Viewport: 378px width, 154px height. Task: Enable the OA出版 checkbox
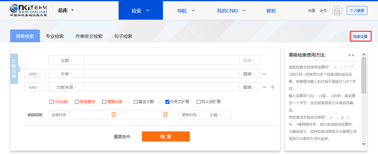(52, 102)
